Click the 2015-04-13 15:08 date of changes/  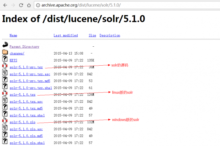click(69, 54)
